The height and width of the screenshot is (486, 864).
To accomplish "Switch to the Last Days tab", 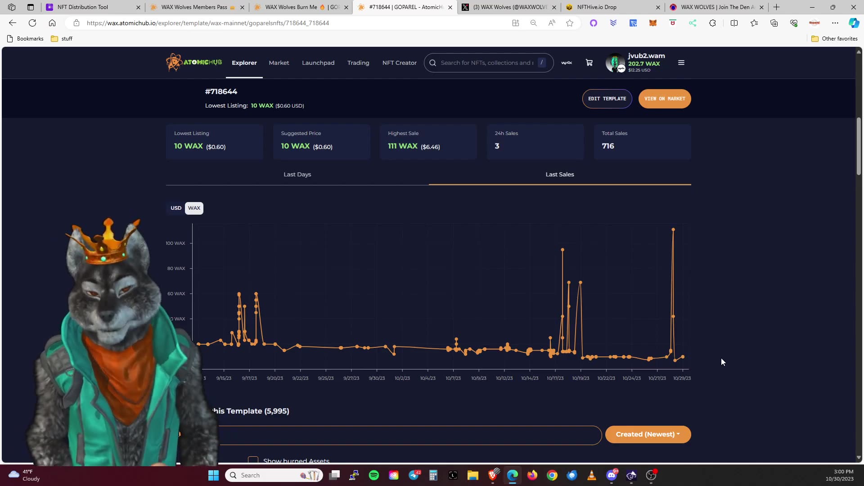I will click(297, 174).
